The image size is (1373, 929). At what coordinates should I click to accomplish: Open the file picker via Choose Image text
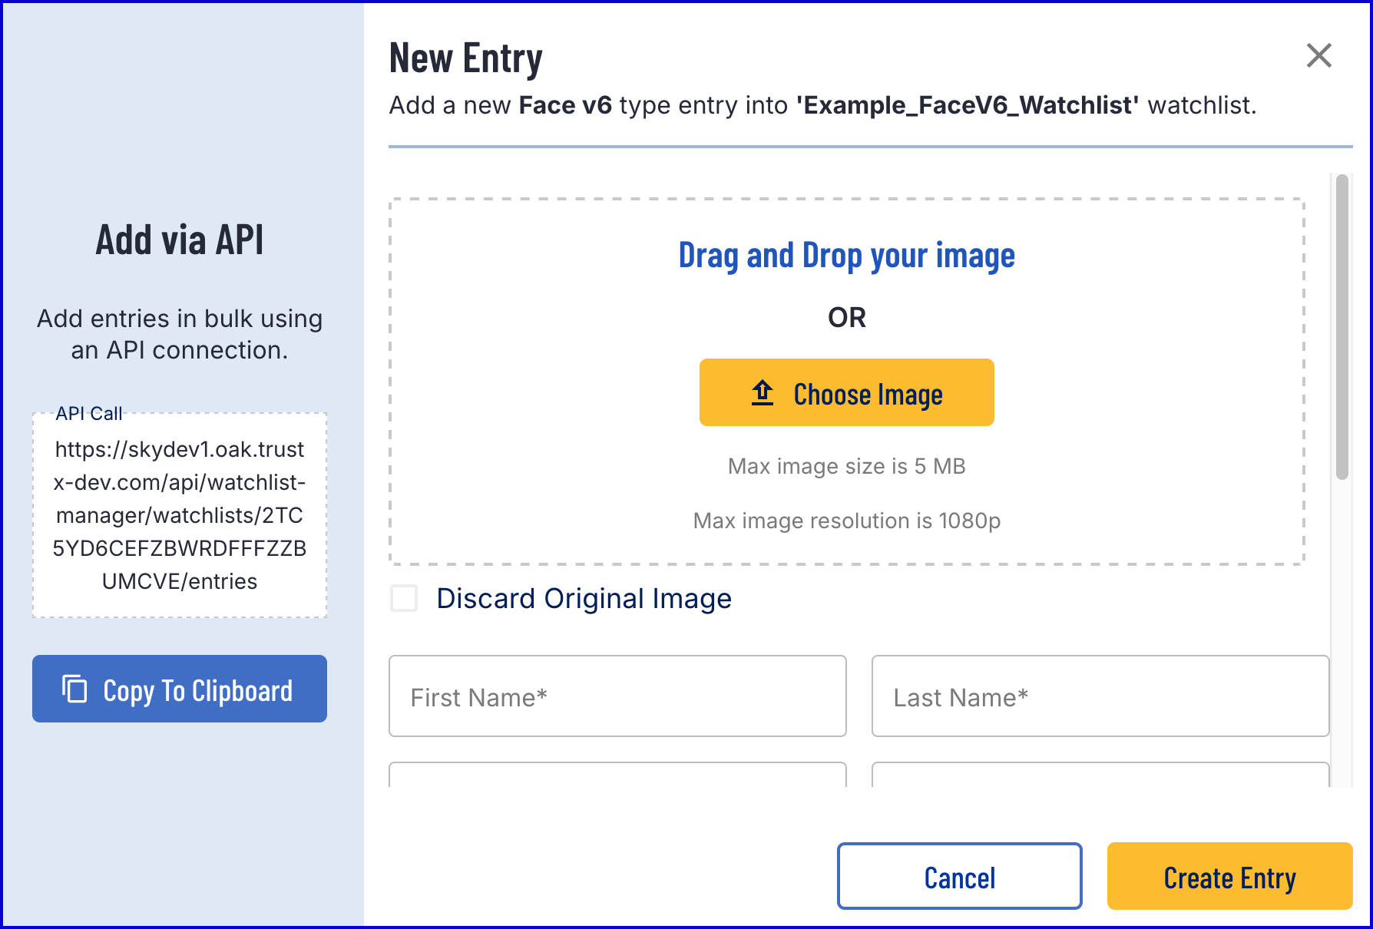pyautogui.click(x=868, y=395)
